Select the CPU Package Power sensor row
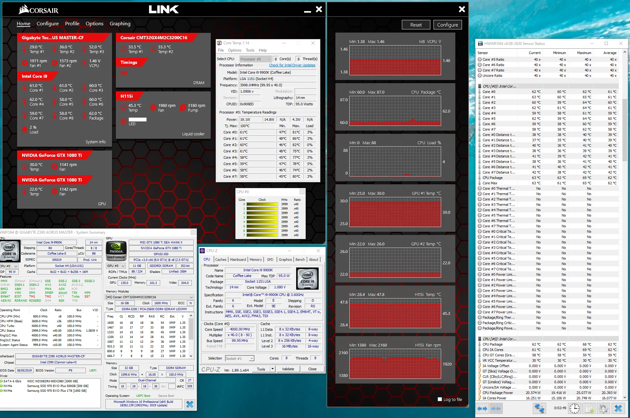 coord(547,393)
